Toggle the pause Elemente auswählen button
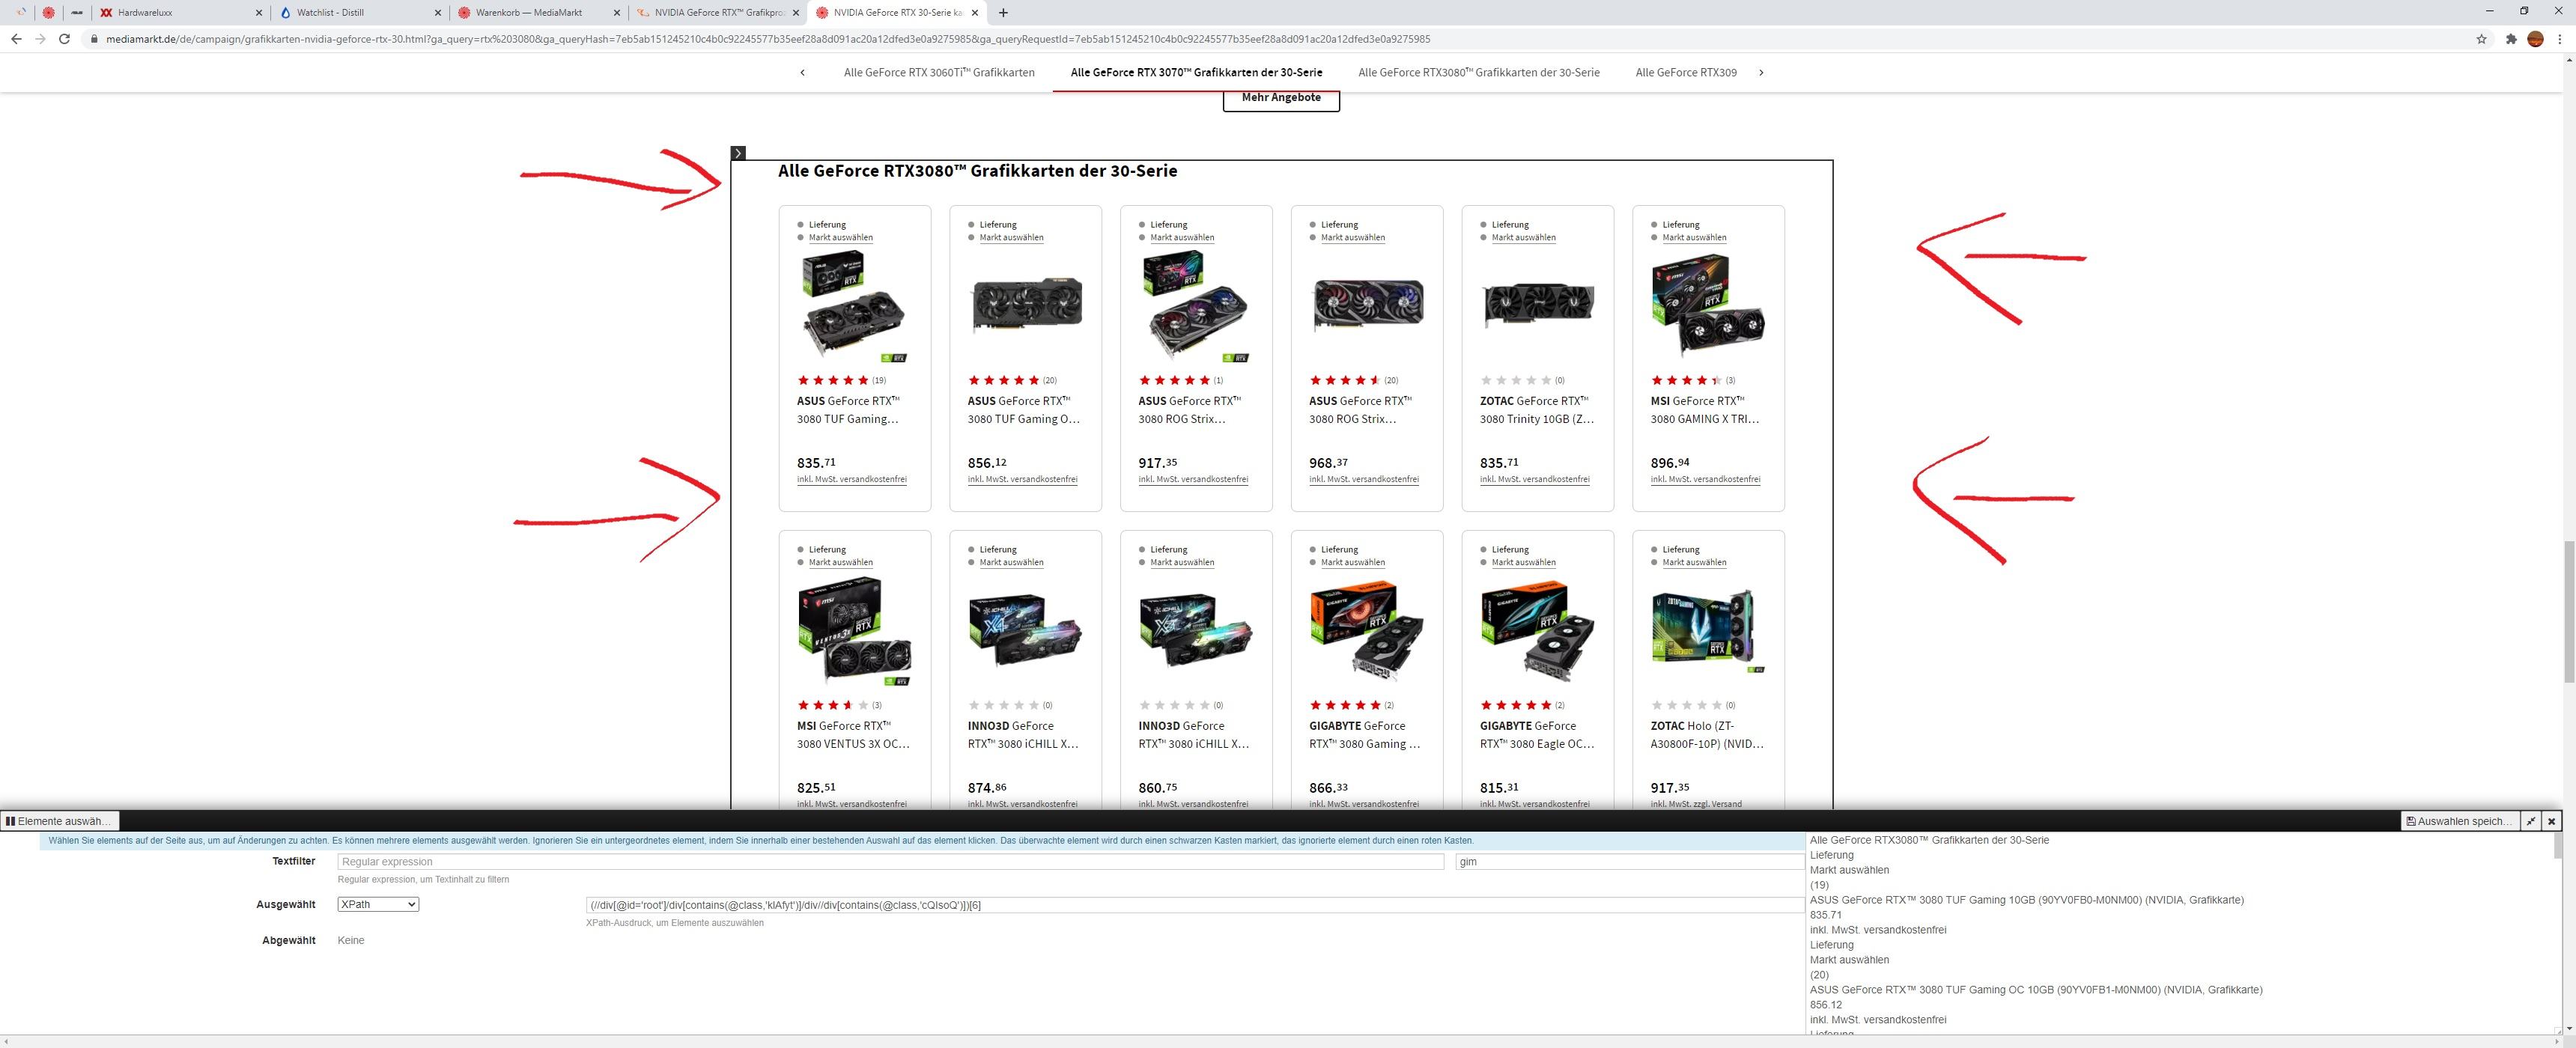This screenshot has height=1048, width=2576. point(59,821)
